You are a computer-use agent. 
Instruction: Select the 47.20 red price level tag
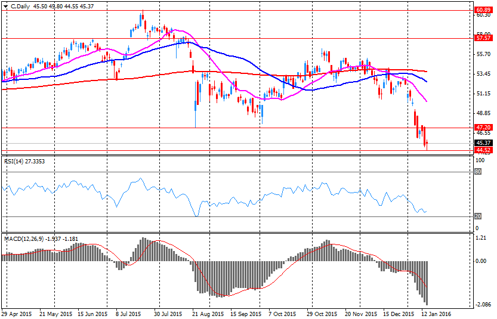click(483, 128)
